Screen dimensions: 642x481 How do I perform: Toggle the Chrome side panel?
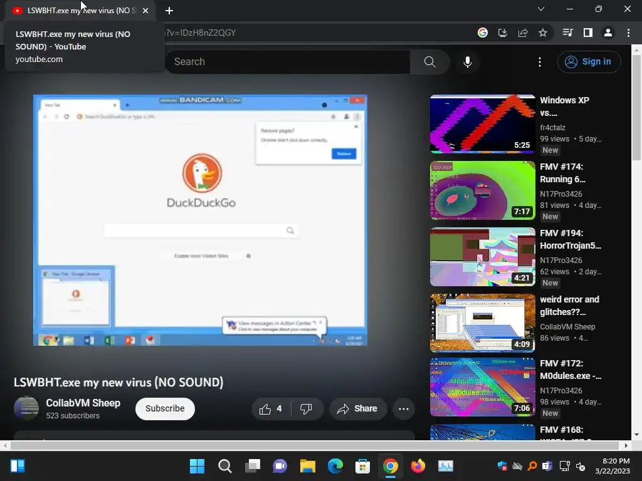click(588, 33)
